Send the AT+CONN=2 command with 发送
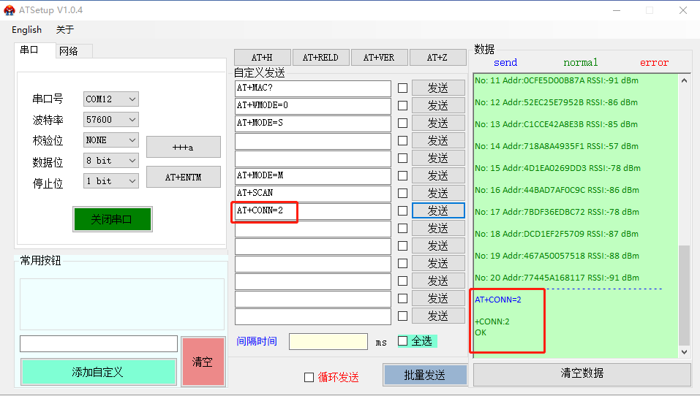 [x=437, y=211]
